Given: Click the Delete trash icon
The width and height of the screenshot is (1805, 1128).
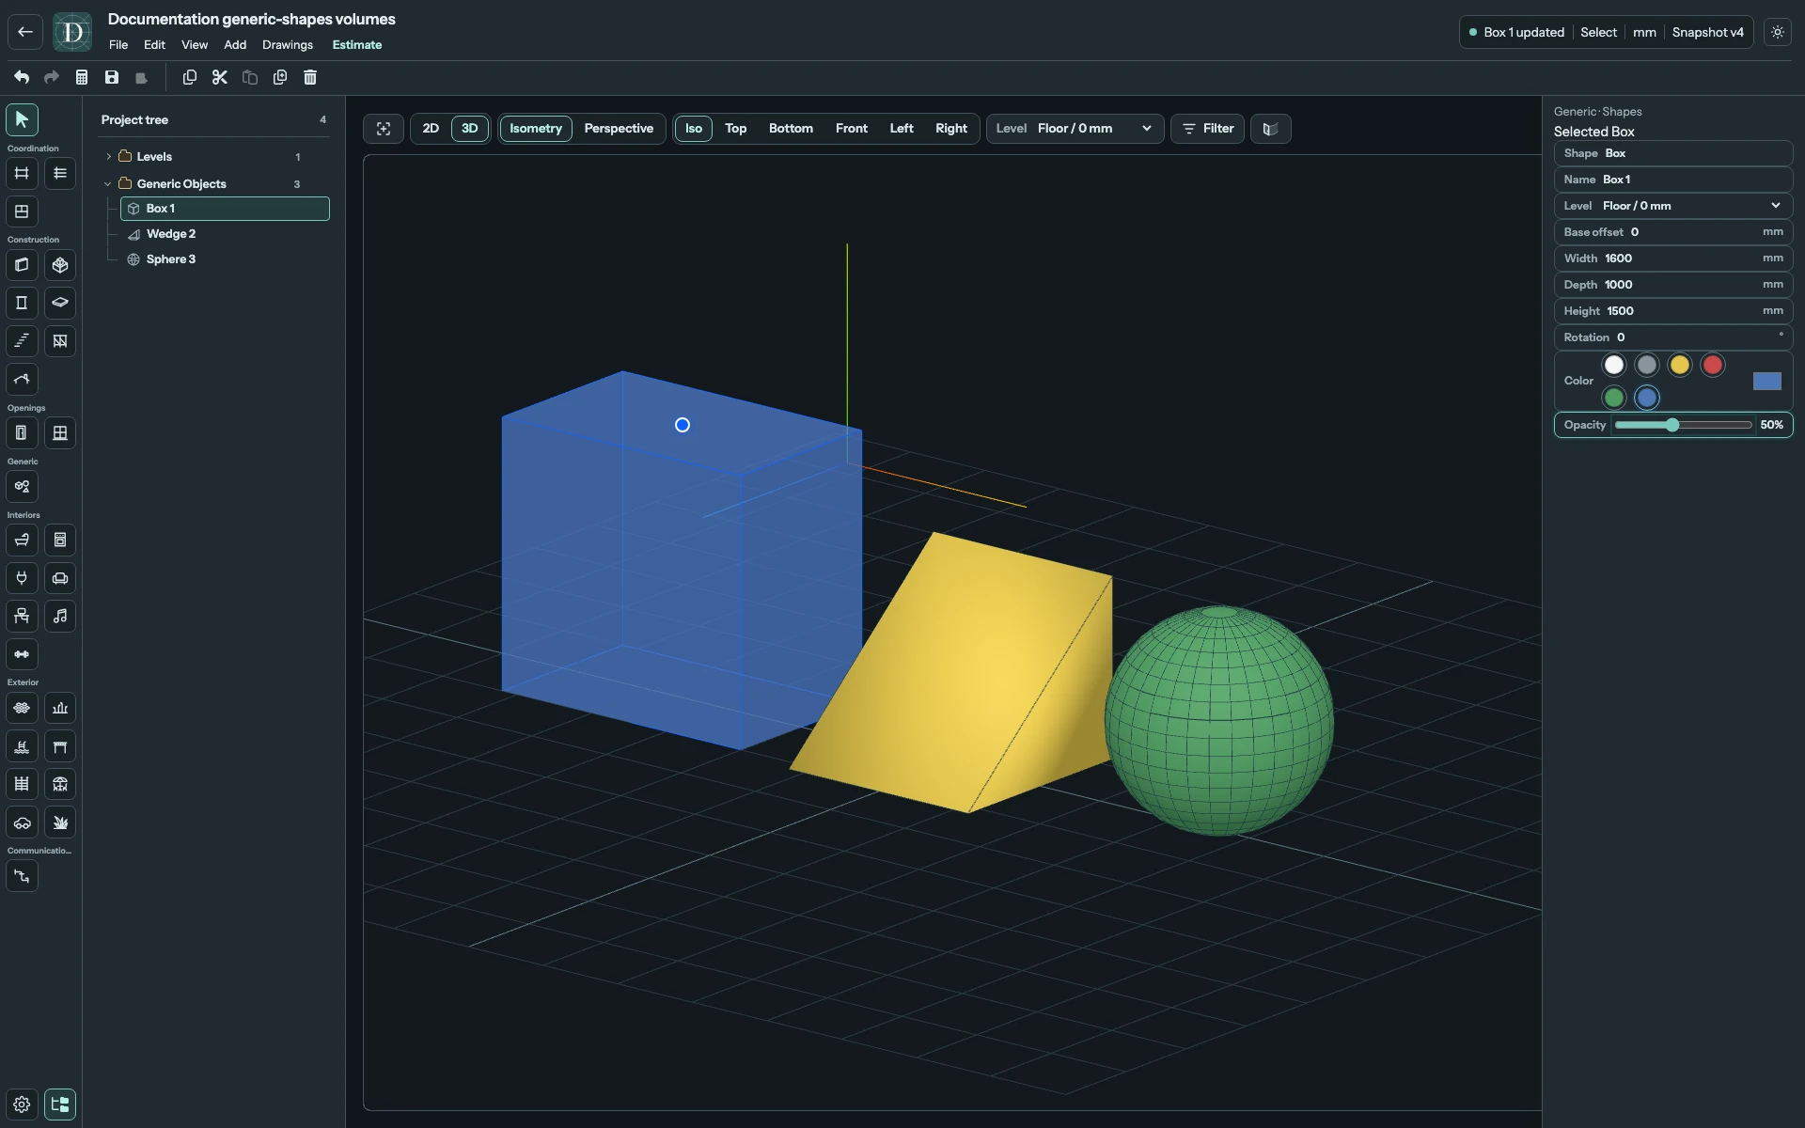Looking at the screenshot, I should 310,77.
